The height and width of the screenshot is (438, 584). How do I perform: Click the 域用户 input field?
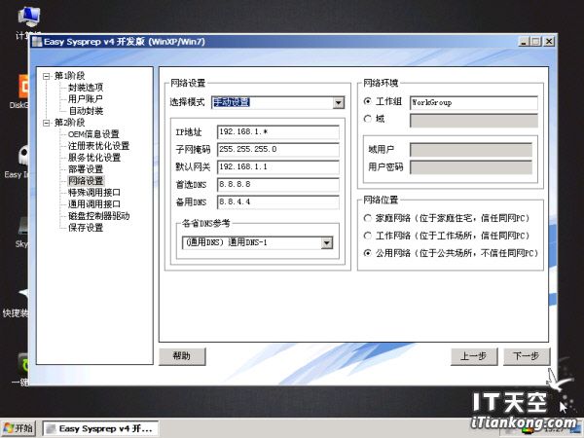coord(471,149)
